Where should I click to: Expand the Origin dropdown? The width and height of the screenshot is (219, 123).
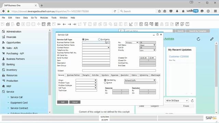tap(95, 80)
